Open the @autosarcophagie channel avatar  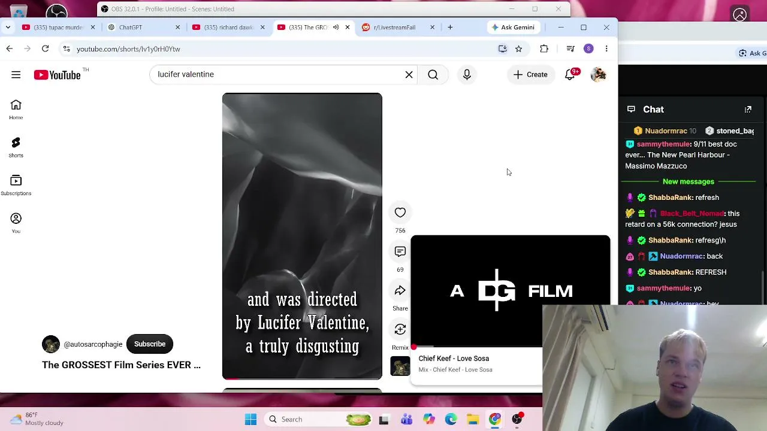point(51,344)
